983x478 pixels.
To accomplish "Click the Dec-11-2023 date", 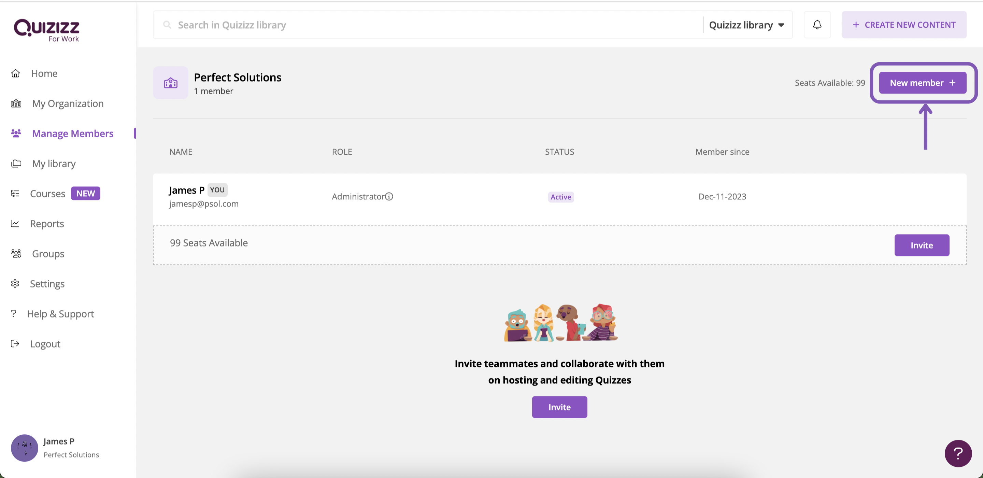I will pos(722,196).
